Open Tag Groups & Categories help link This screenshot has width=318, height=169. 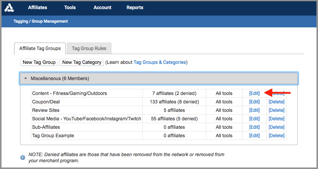[x=160, y=62]
